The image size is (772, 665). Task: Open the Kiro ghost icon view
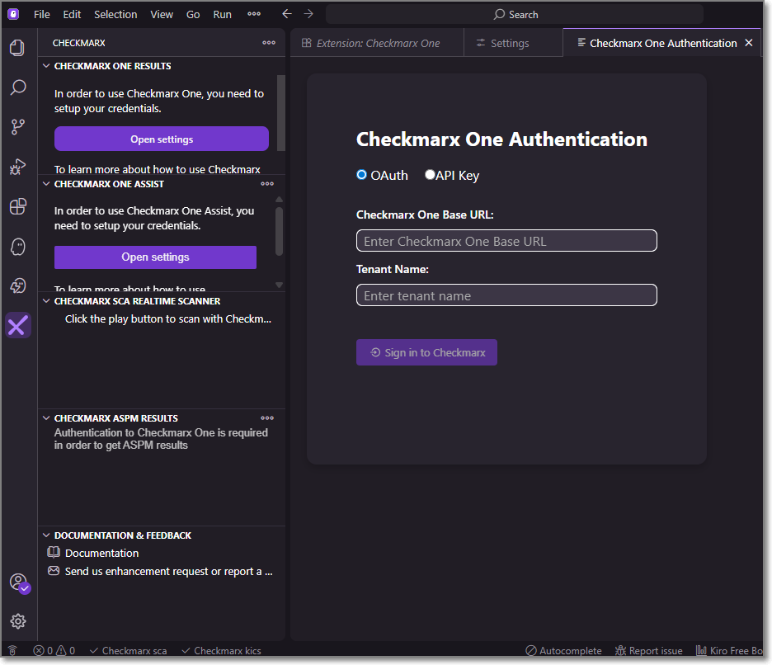tap(17, 246)
